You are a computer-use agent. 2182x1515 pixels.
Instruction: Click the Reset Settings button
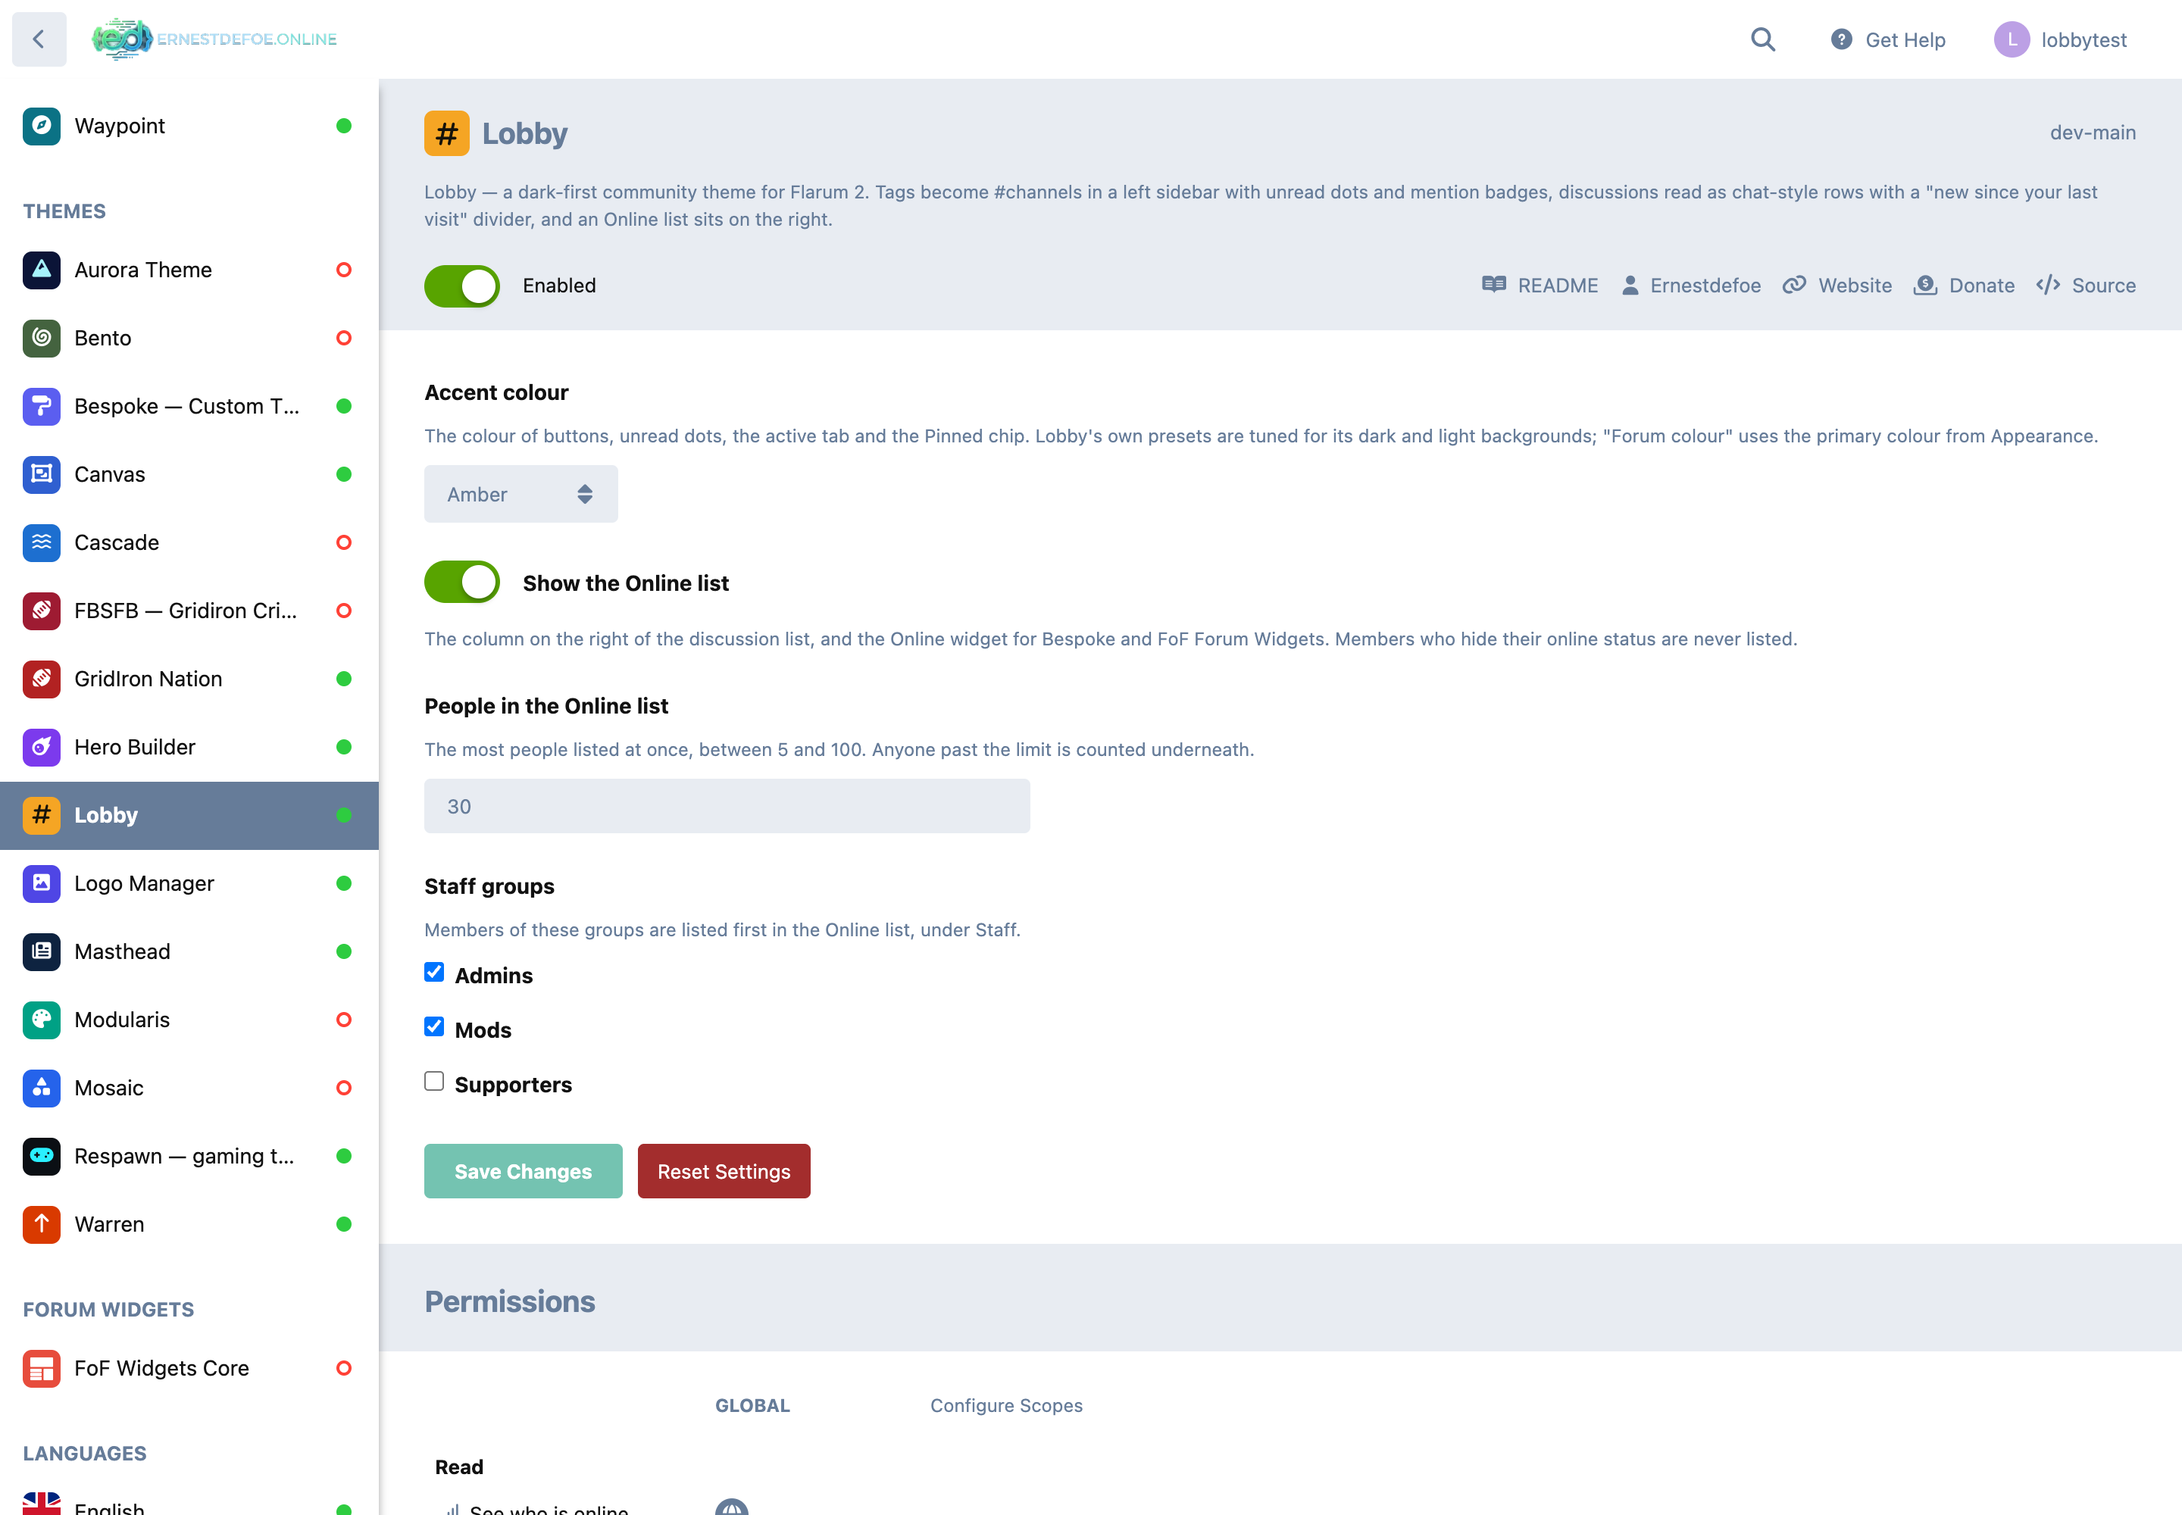pyautogui.click(x=724, y=1171)
